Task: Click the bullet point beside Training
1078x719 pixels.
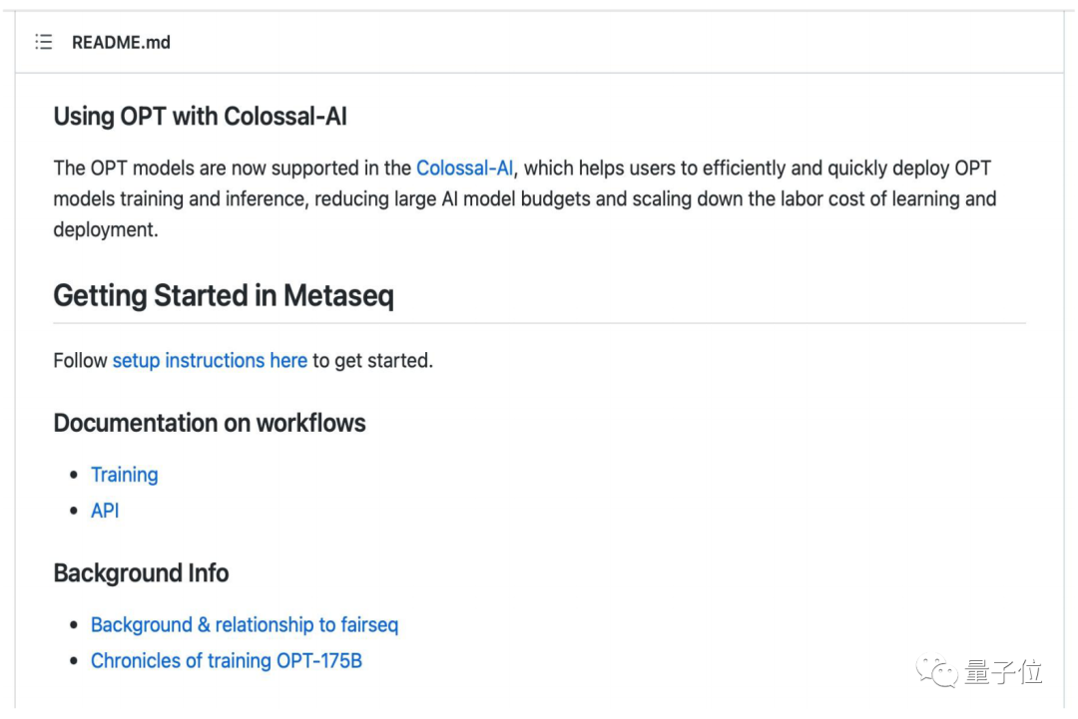Action: (x=74, y=475)
